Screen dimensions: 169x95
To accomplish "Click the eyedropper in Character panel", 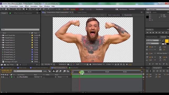I will (163, 40).
